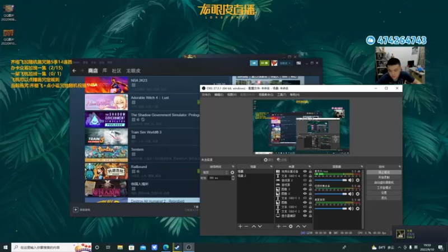The height and width of the screenshot is (252, 448).
Task: Mute the 麦克风/Aux speaker icon
Action: 351,180
